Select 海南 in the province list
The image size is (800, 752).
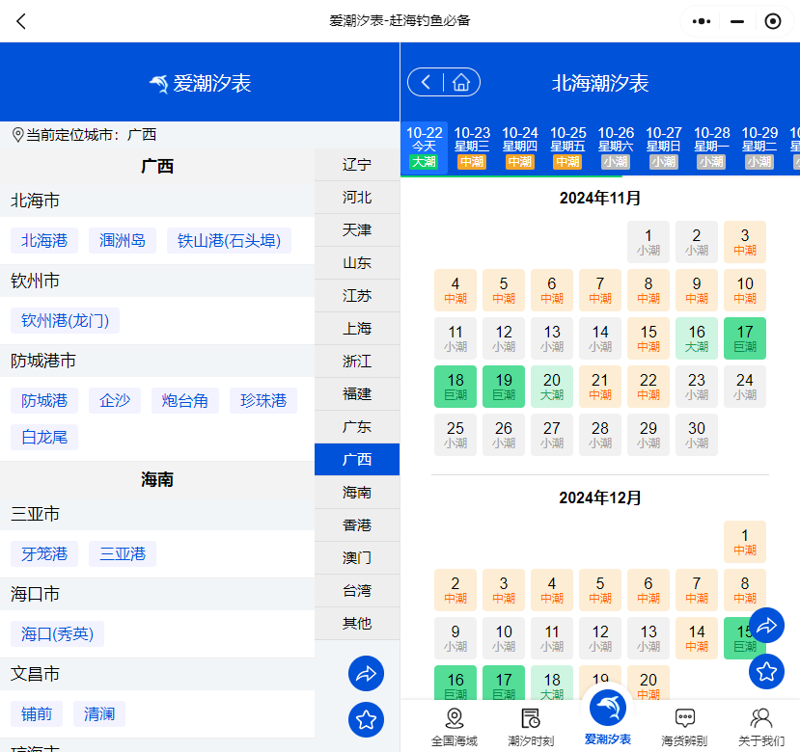[357, 492]
